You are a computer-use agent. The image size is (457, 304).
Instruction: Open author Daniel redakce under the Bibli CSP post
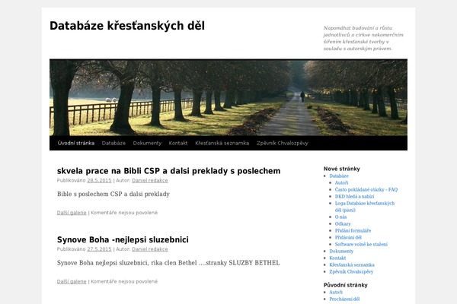[x=150, y=180]
